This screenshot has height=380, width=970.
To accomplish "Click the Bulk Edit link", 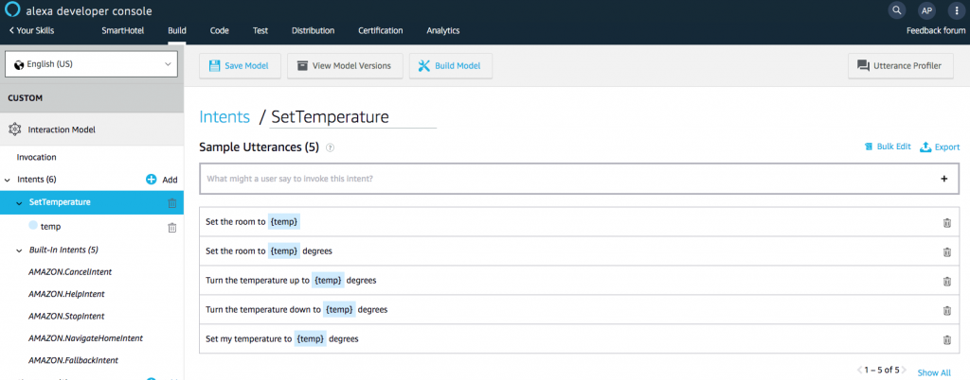I will (888, 147).
